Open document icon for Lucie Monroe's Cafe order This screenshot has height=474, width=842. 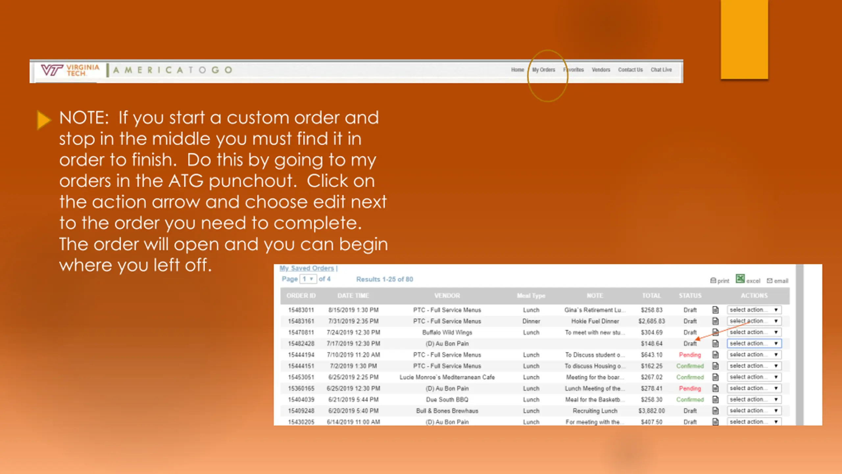715,377
